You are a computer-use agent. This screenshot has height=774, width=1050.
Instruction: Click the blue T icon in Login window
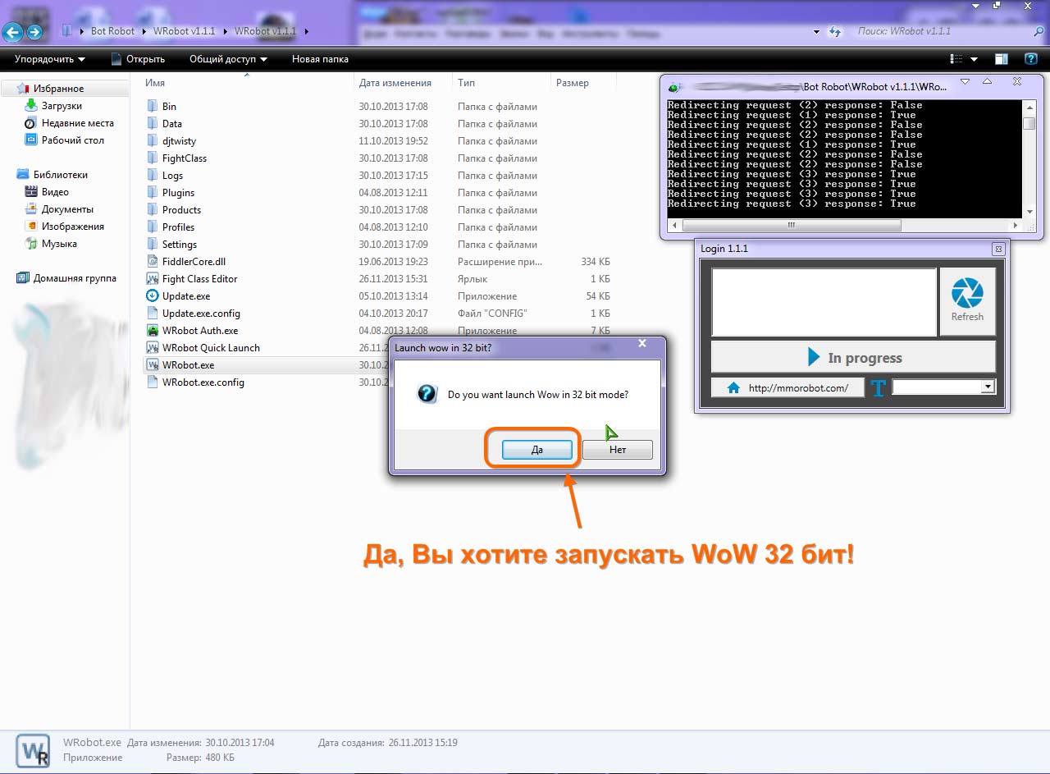tap(879, 388)
